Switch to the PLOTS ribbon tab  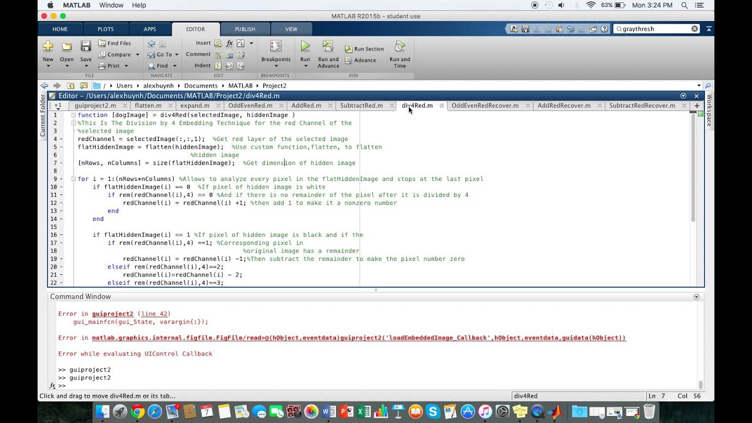click(x=106, y=29)
